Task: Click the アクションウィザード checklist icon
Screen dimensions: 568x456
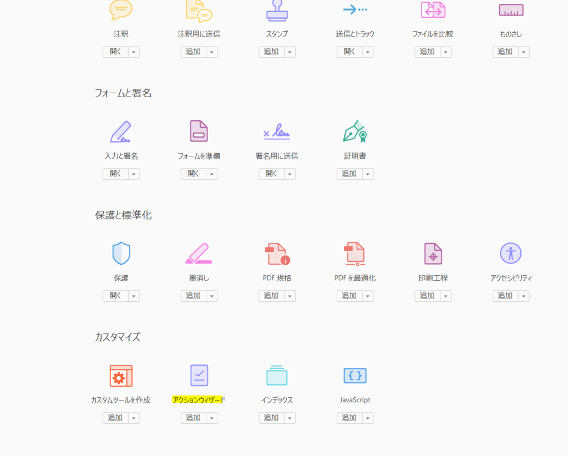Action: pyautogui.click(x=199, y=375)
